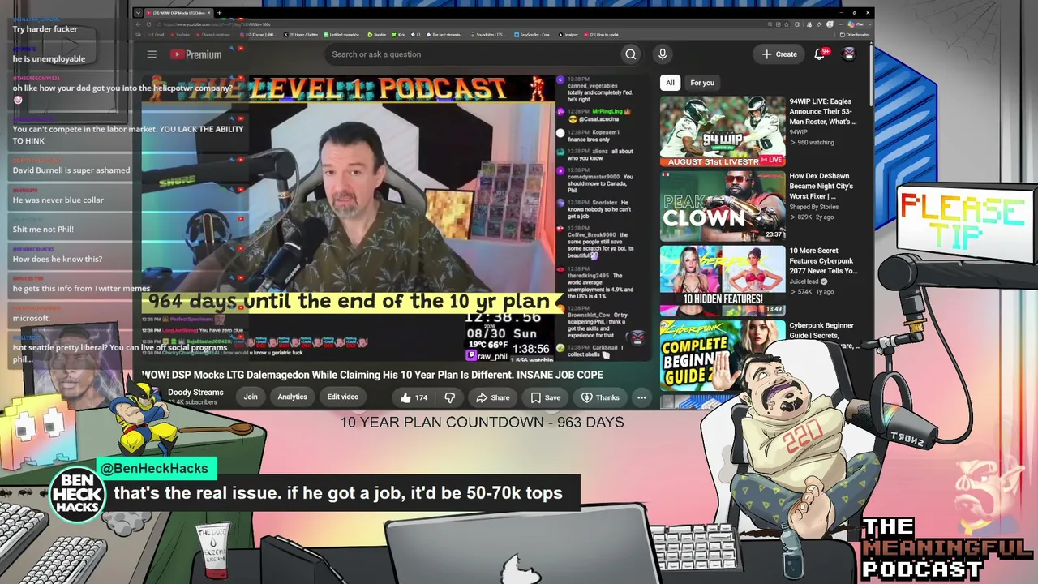Click chat message 'he is unemployable'
This screenshot has width=1038, height=584.
[x=49, y=59]
